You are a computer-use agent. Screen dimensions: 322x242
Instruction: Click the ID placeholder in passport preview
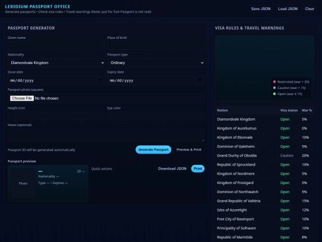pyautogui.click(x=81, y=171)
